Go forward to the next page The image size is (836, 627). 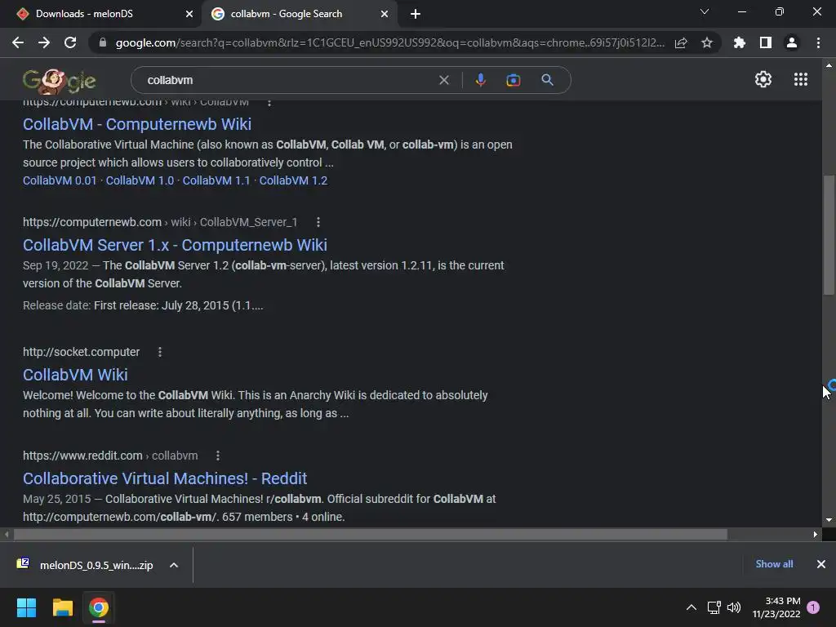coord(44,42)
